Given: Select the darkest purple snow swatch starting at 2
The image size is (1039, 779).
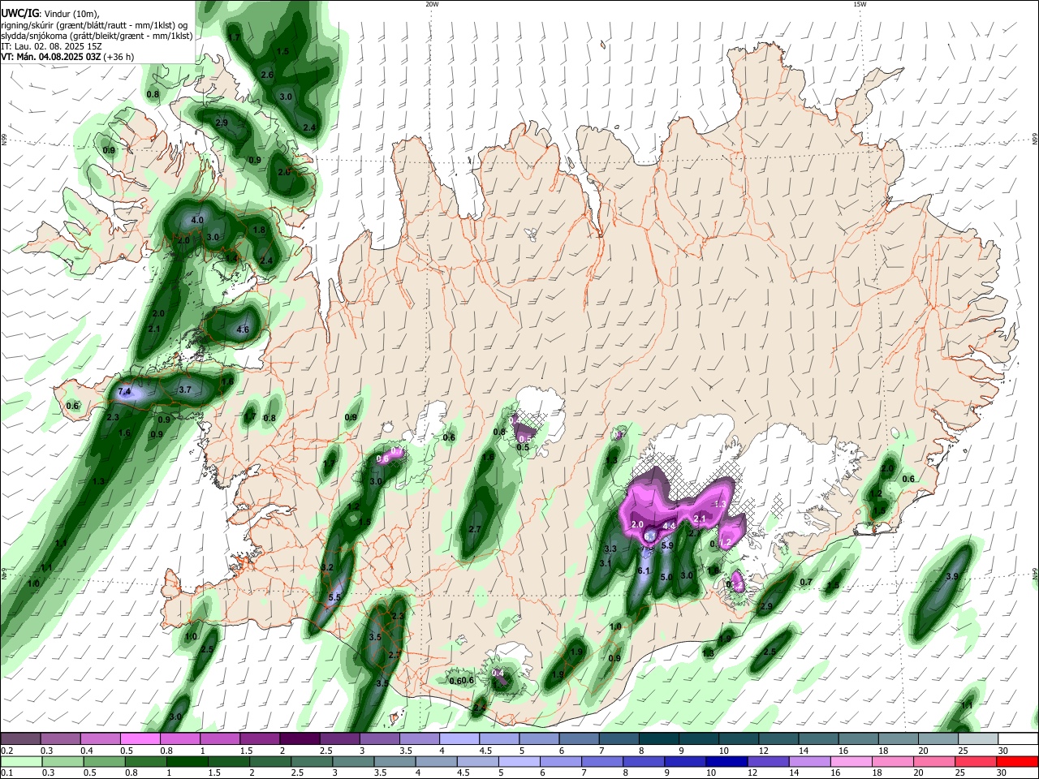Looking at the screenshot, I should (300, 739).
